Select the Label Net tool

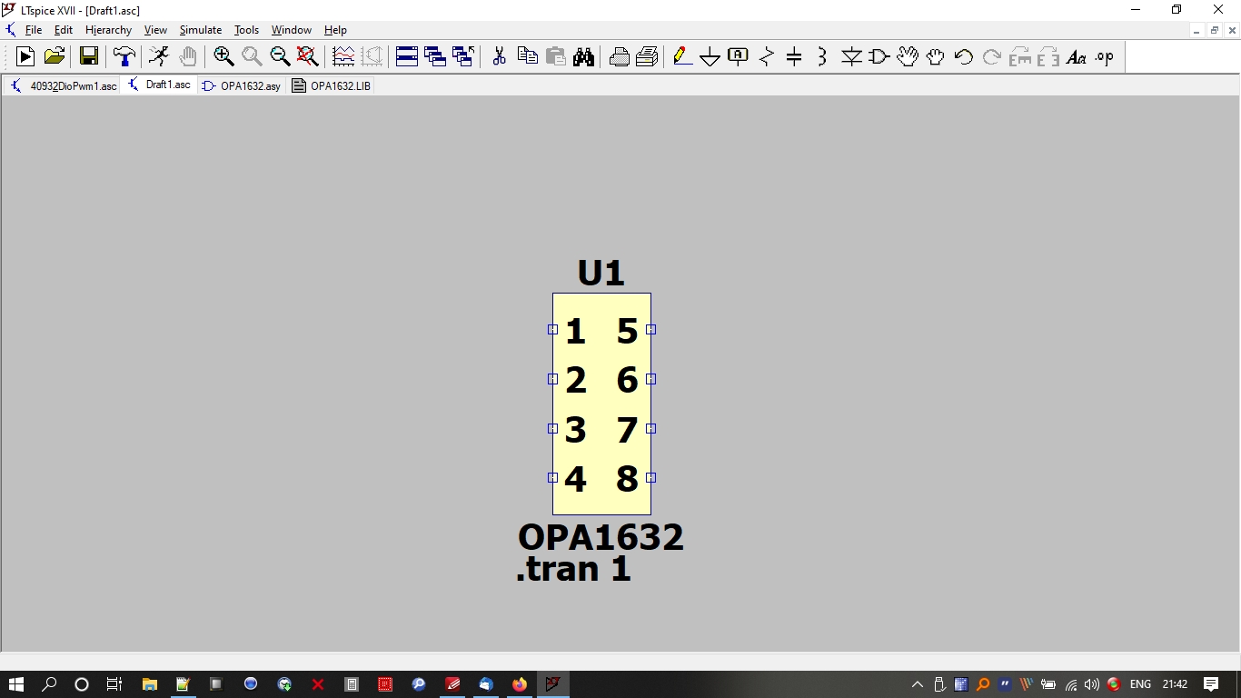(739, 57)
